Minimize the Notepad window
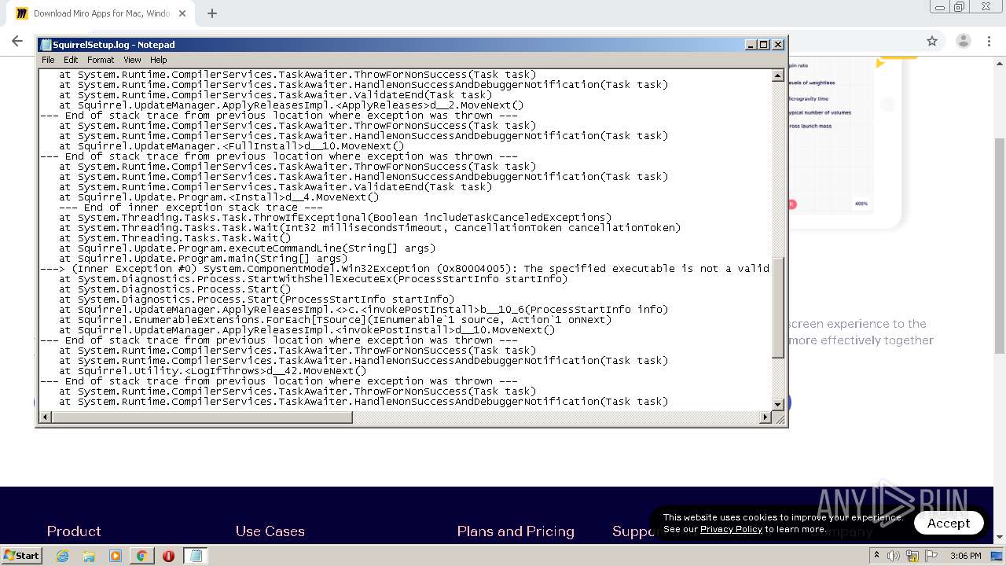This screenshot has width=1006, height=566. (x=751, y=45)
